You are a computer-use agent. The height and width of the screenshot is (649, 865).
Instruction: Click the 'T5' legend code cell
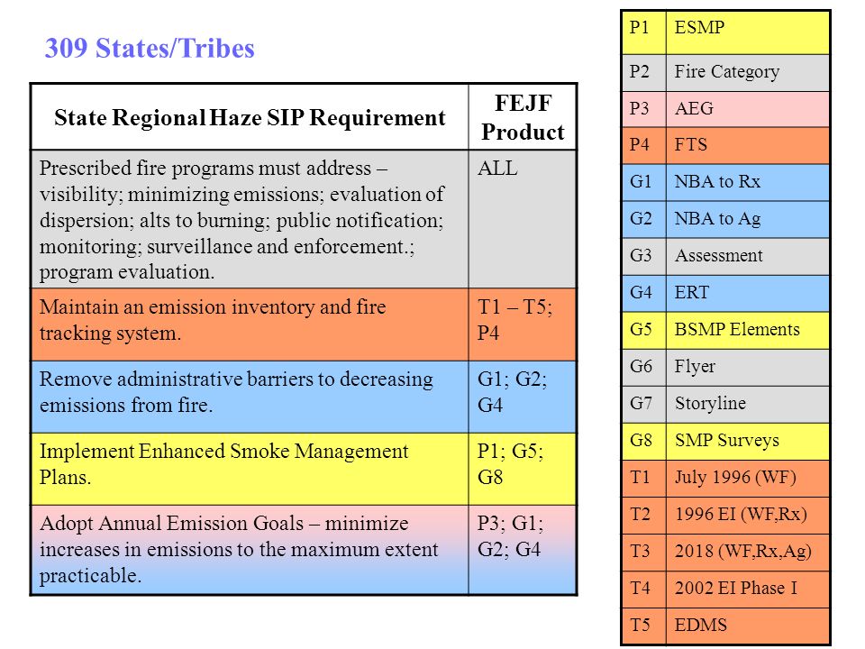(643, 626)
